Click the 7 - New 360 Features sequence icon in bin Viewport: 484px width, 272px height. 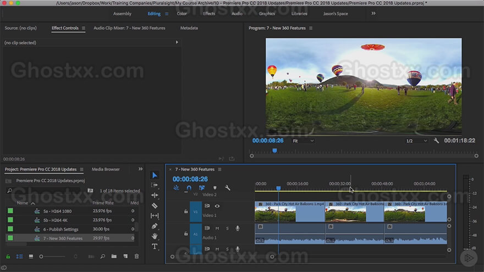(x=37, y=238)
